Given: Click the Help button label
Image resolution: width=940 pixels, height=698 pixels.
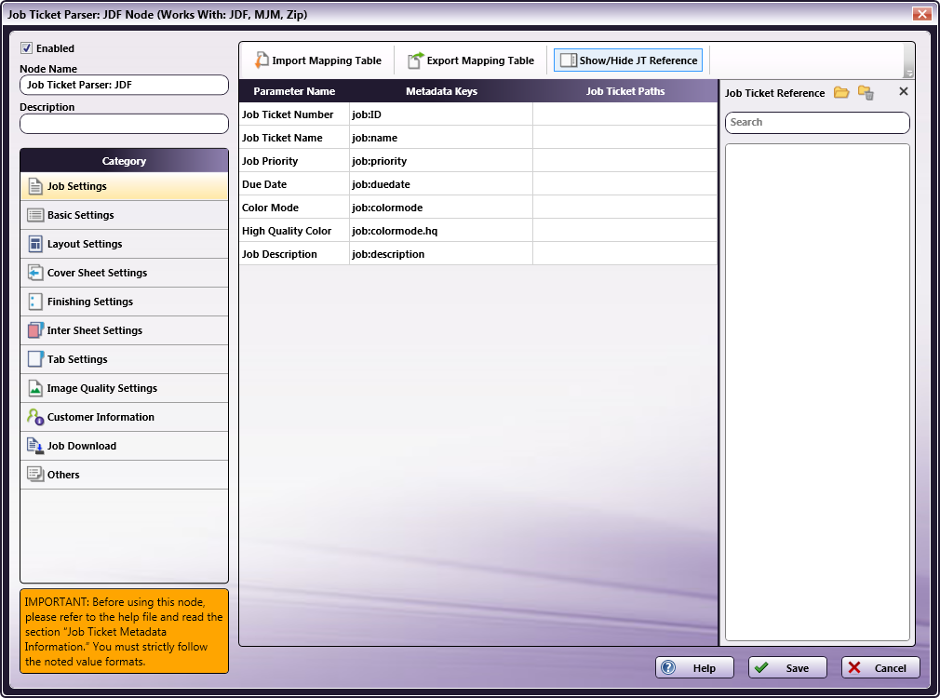Looking at the screenshot, I should tap(705, 668).
